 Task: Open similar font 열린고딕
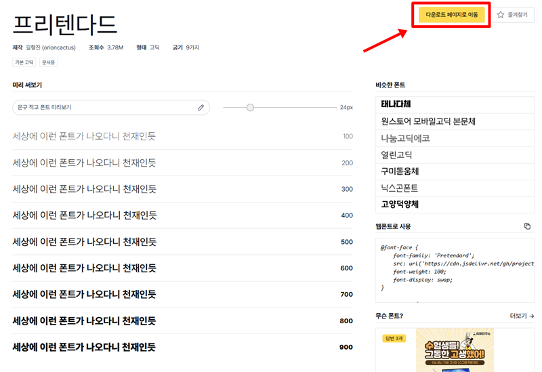(455, 155)
